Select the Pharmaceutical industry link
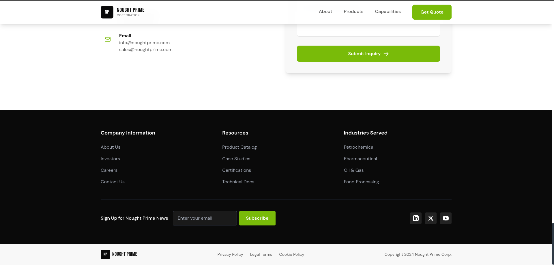 [360, 159]
